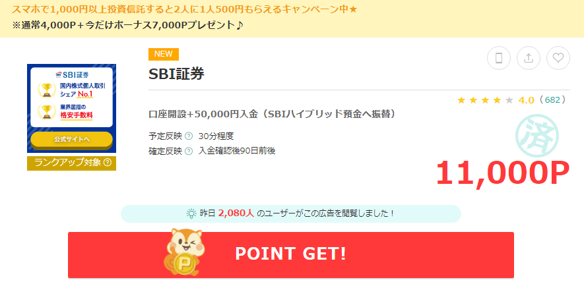Click the ランクアップ対象 badge
The height and width of the screenshot is (286, 584).
point(71,163)
